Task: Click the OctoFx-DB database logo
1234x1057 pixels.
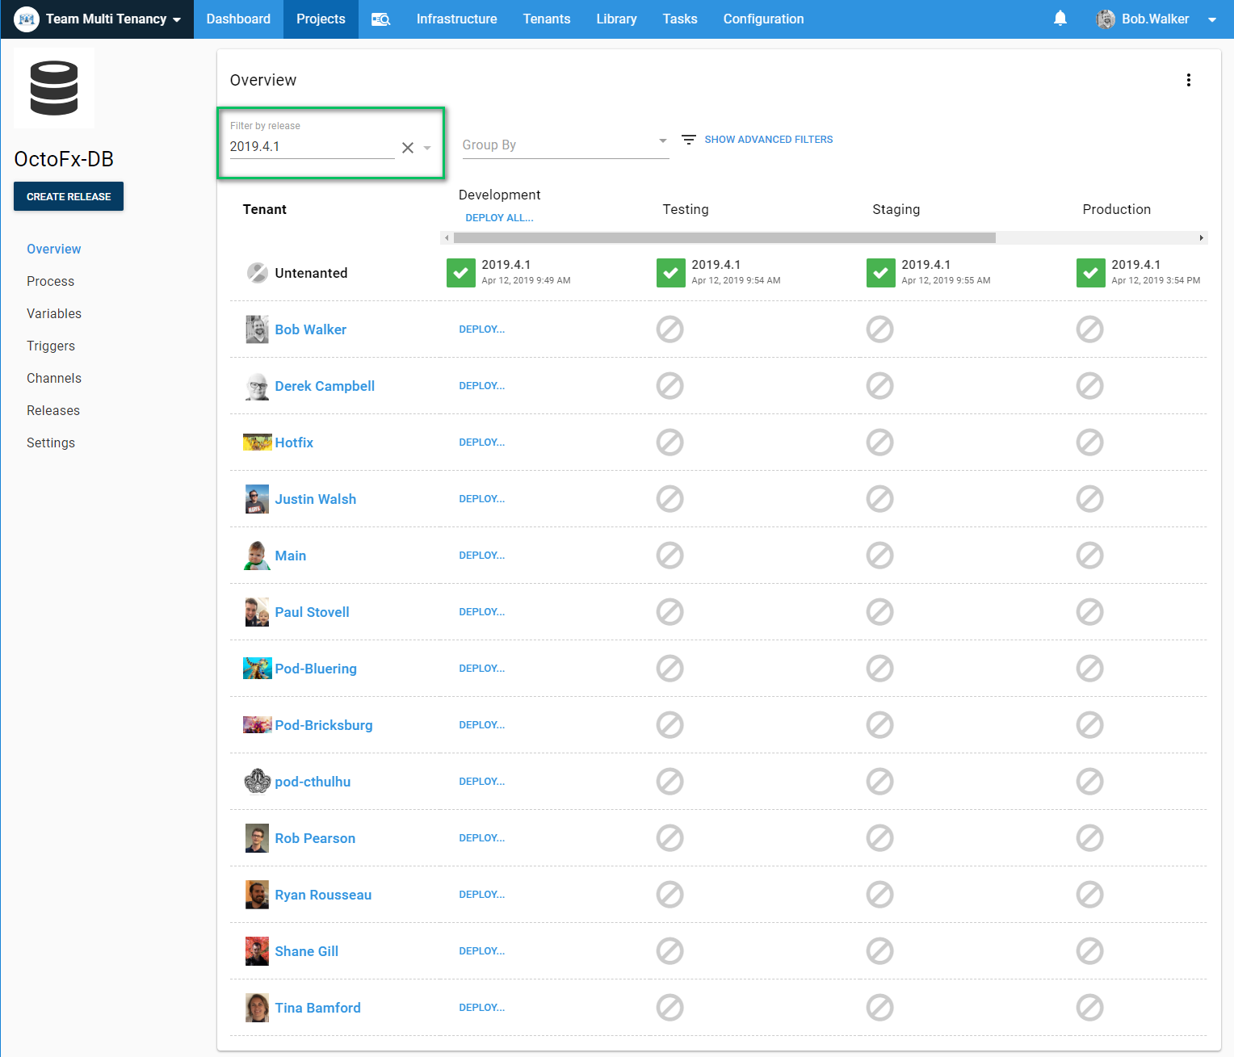Action: (x=54, y=88)
